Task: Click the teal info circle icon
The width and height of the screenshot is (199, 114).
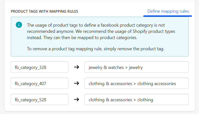Action: click(x=19, y=25)
